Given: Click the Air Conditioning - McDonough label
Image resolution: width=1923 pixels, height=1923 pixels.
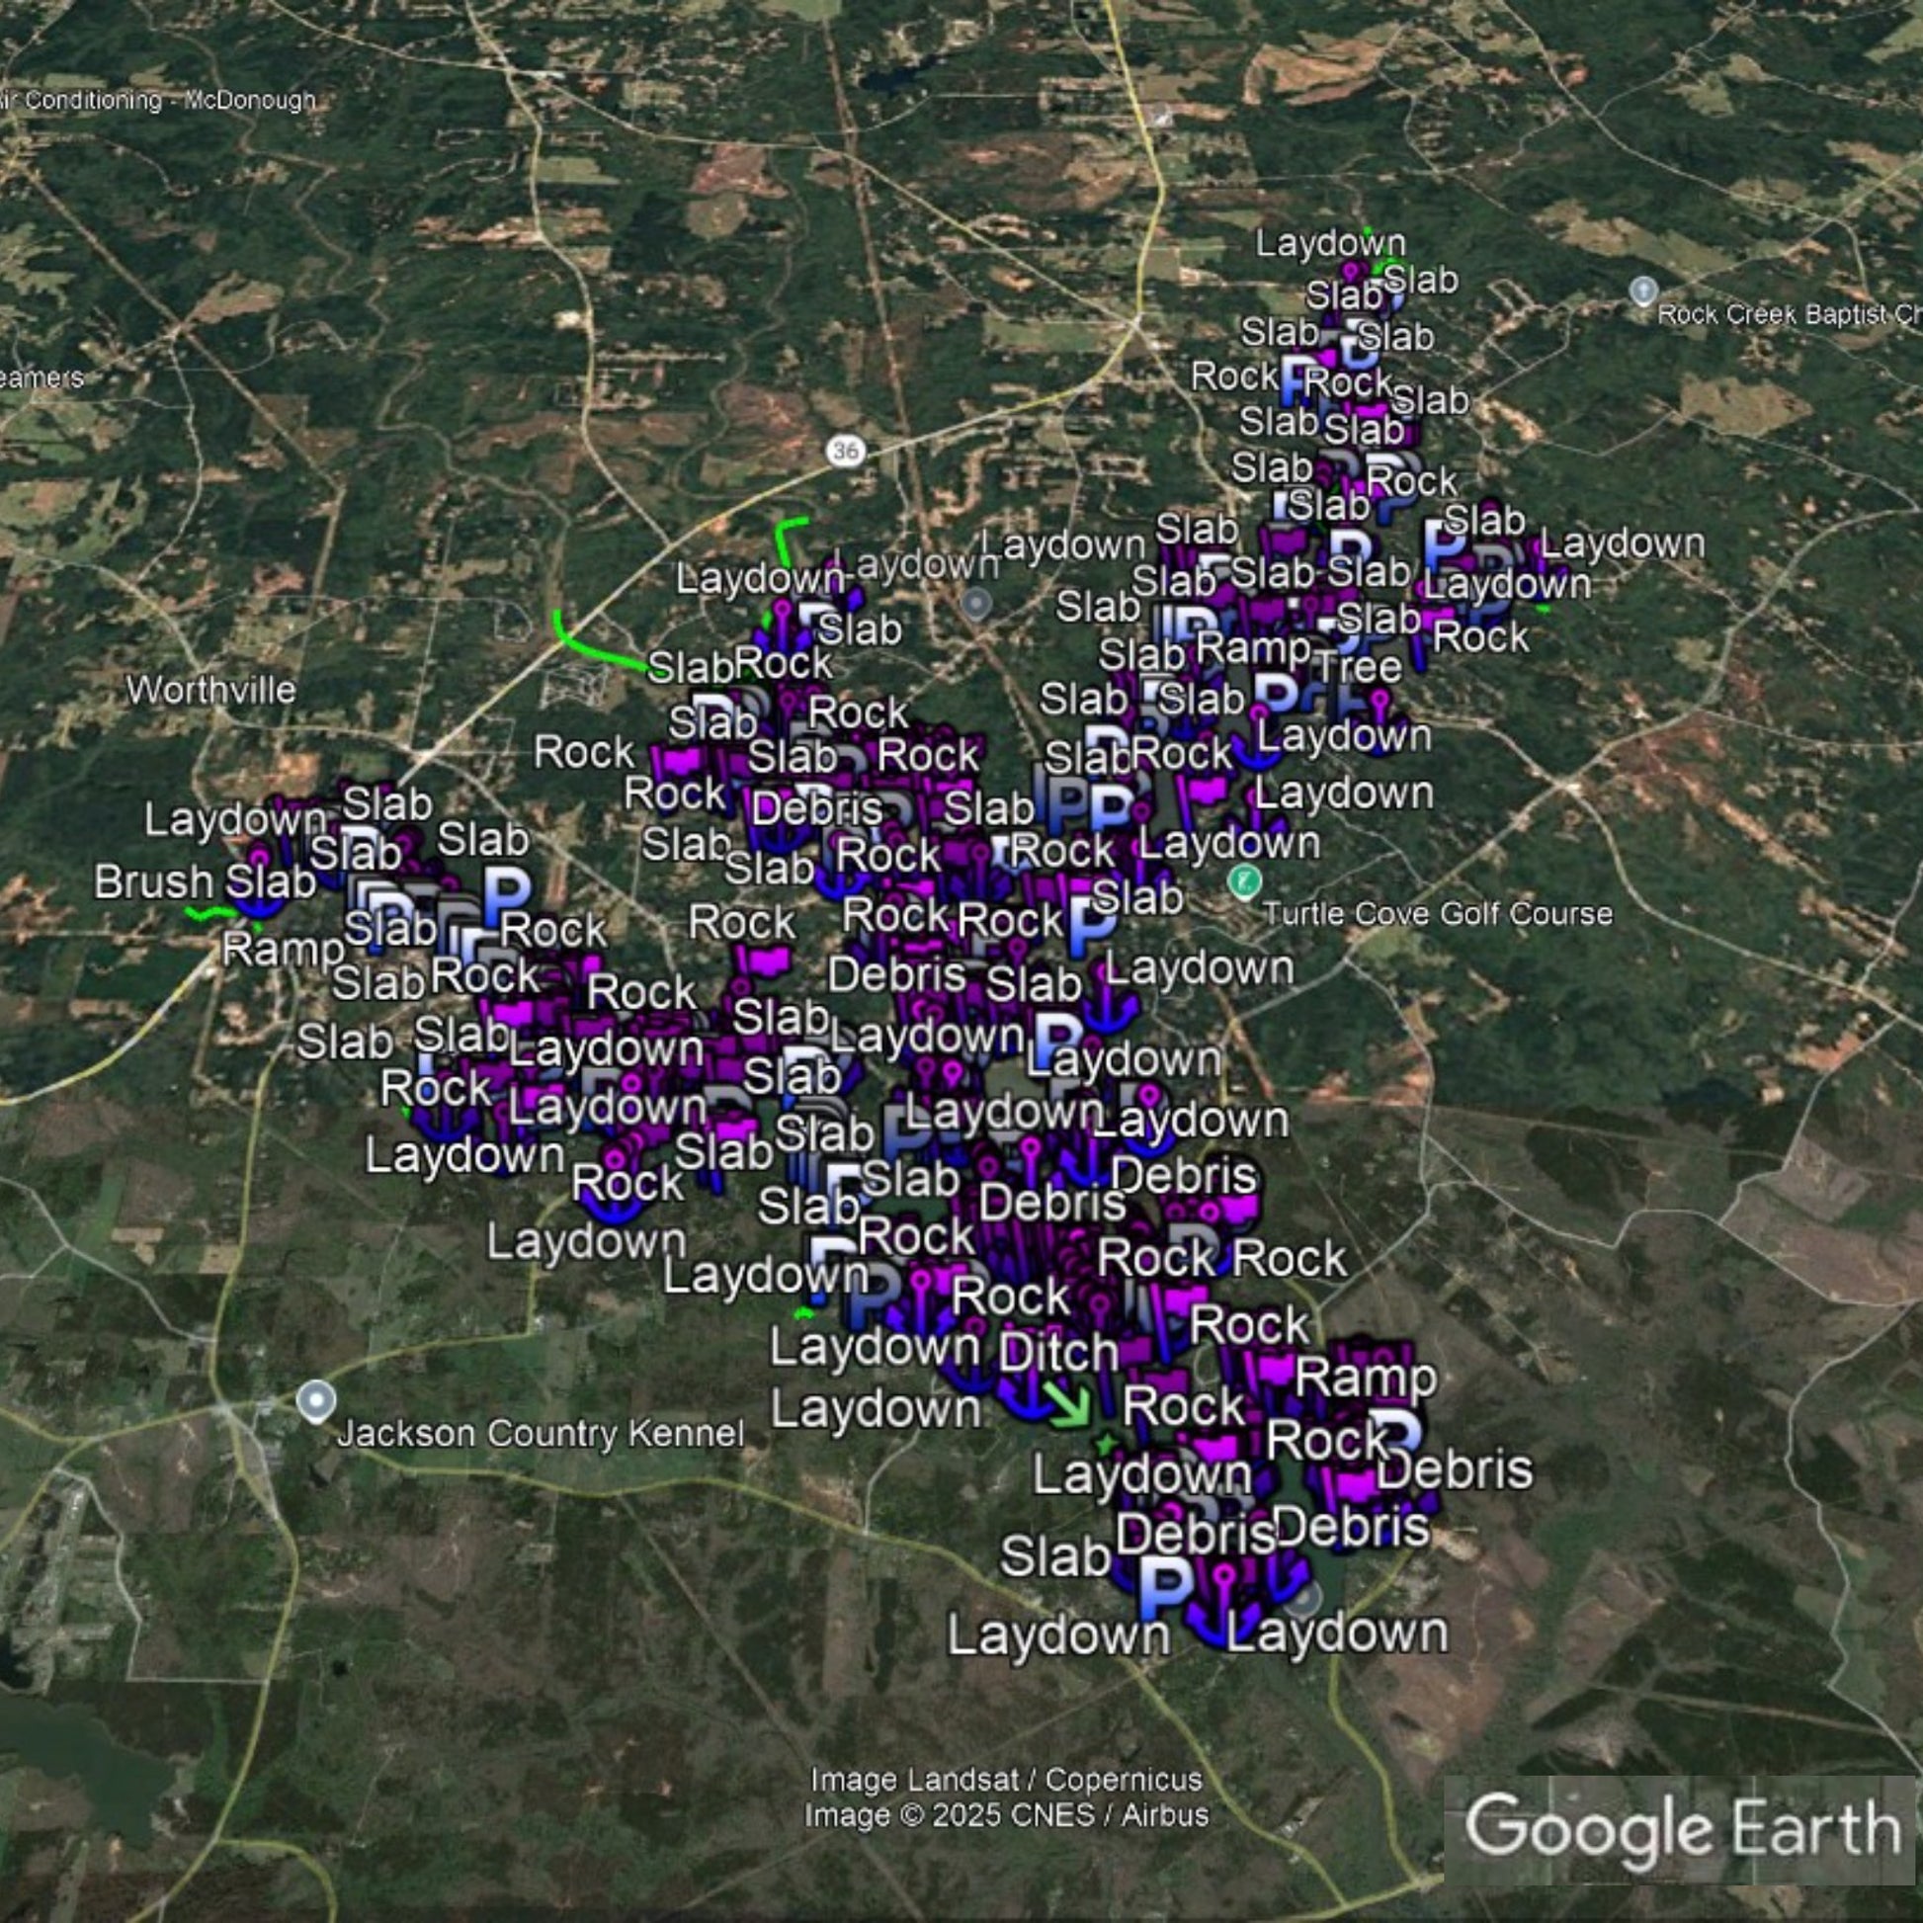Looking at the screenshot, I should coord(159,101).
